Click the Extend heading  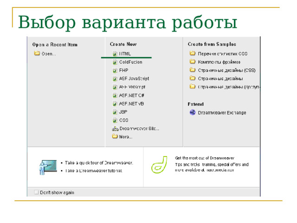[196, 104]
